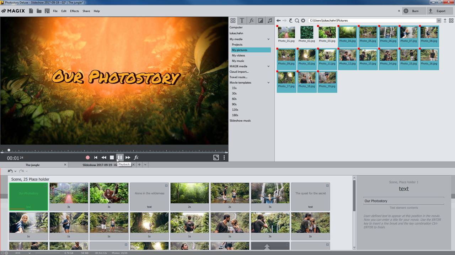Viewport: 455px width, 255px height.
Task: Open the media grid tab icon
Action: 233,21
